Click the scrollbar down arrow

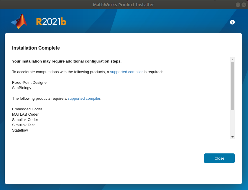coord(232,137)
